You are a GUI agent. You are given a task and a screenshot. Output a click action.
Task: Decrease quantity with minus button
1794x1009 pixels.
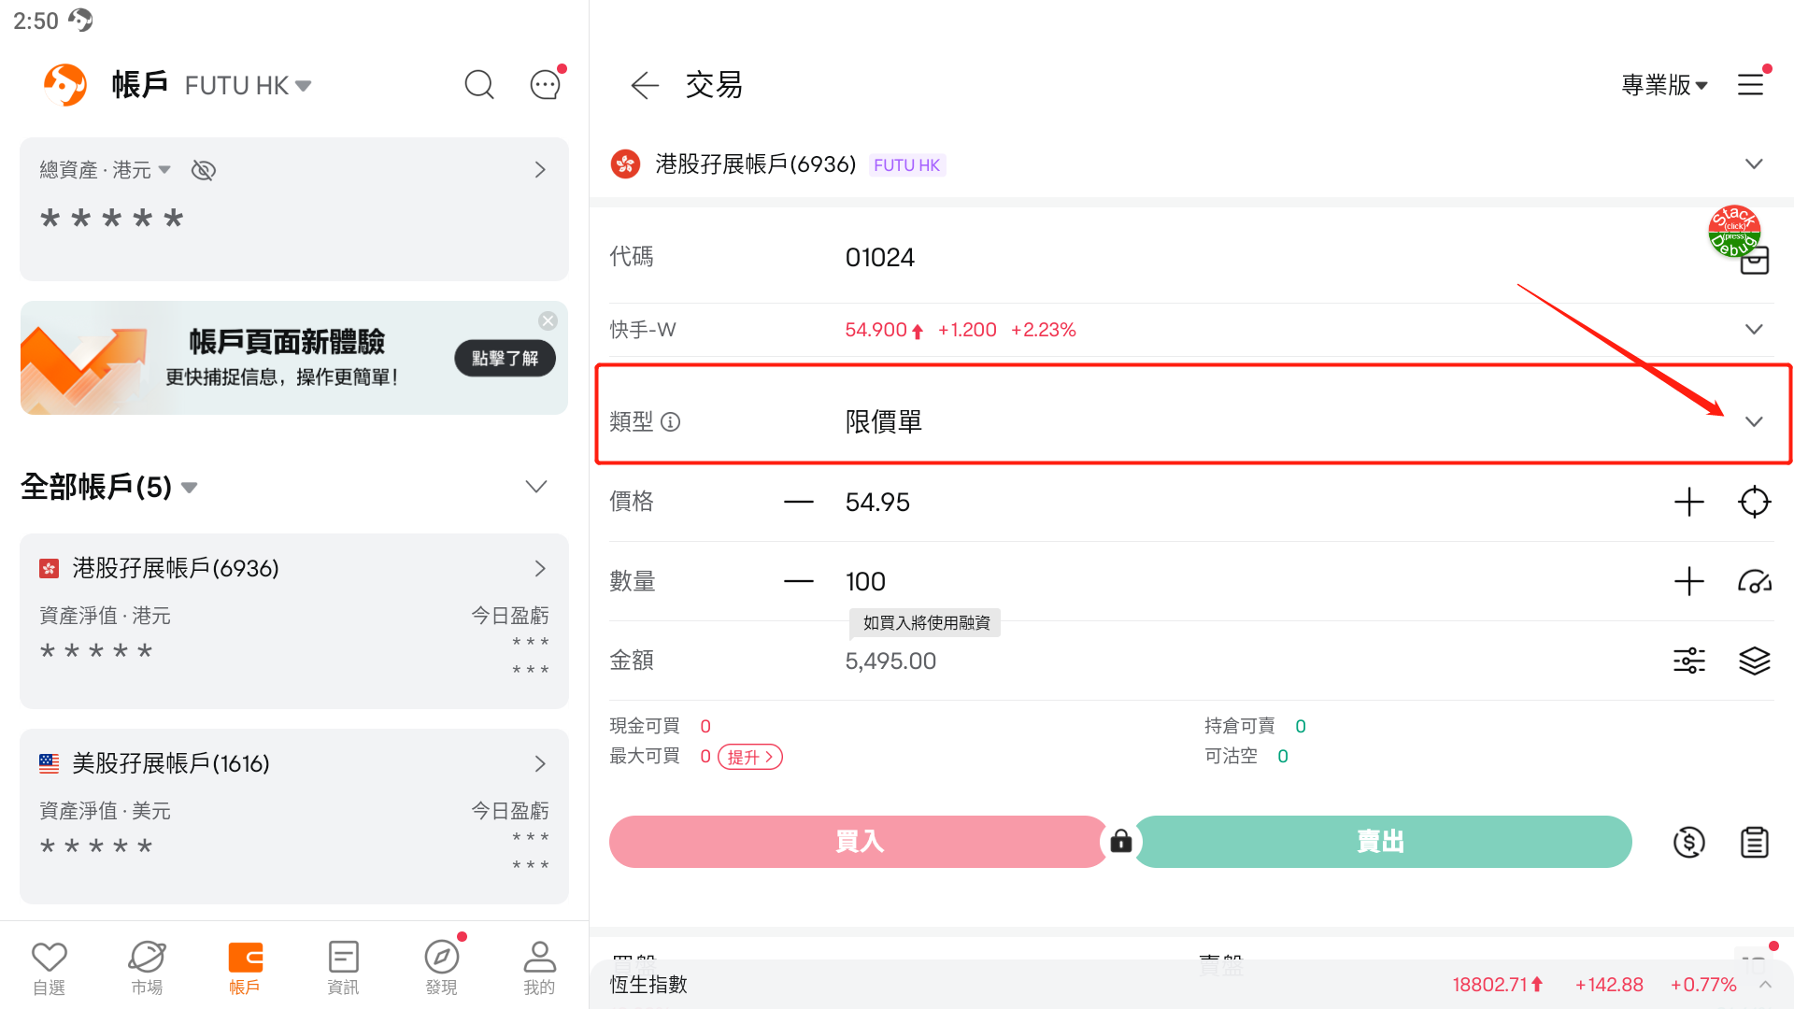[799, 582]
